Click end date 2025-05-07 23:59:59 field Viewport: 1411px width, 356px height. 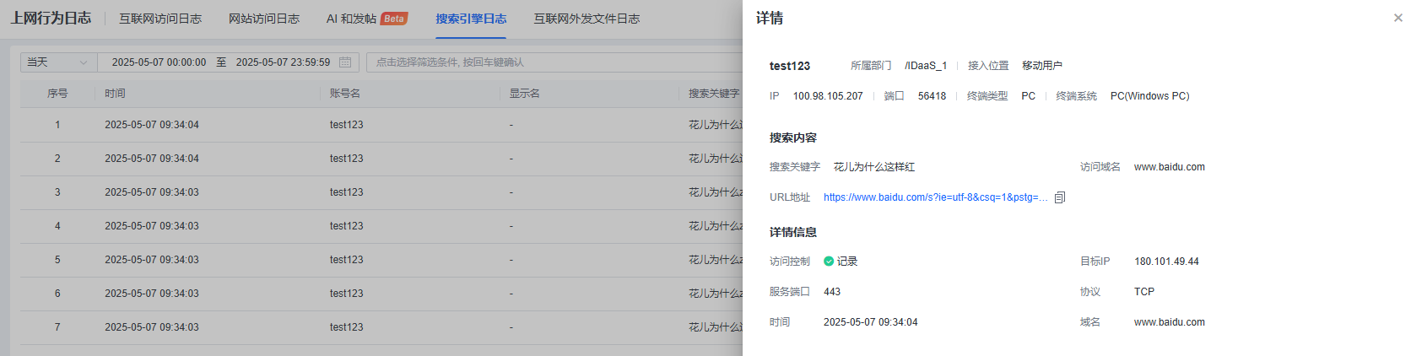pyautogui.click(x=283, y=62)
